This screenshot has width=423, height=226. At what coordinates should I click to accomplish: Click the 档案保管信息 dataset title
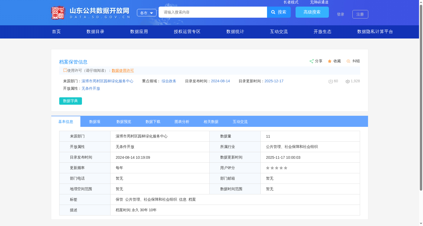(73, 62)
